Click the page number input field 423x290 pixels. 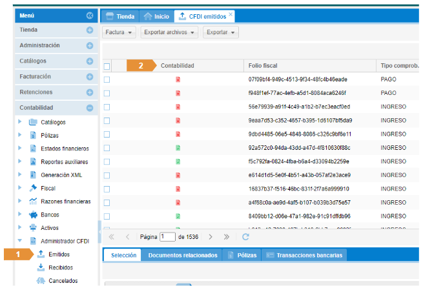pos(167,237)
